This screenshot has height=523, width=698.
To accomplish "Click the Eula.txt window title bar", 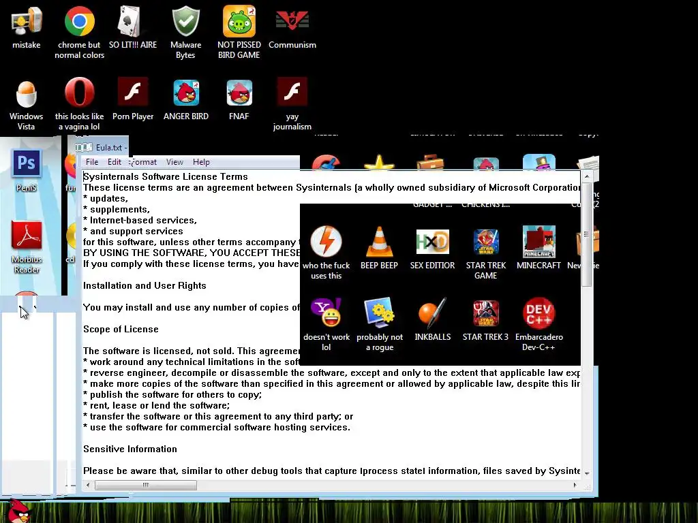I will tap(101, 147).
